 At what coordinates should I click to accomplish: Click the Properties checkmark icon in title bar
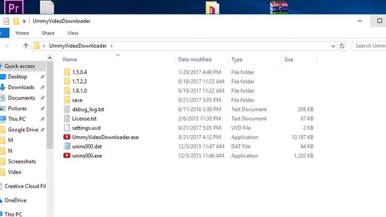click(6, 21)
